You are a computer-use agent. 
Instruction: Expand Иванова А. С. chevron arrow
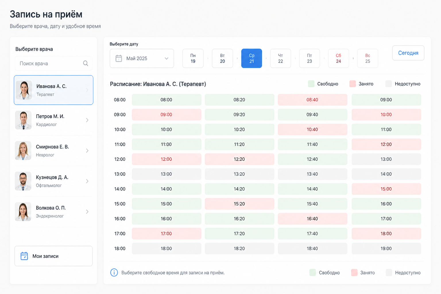87,90
